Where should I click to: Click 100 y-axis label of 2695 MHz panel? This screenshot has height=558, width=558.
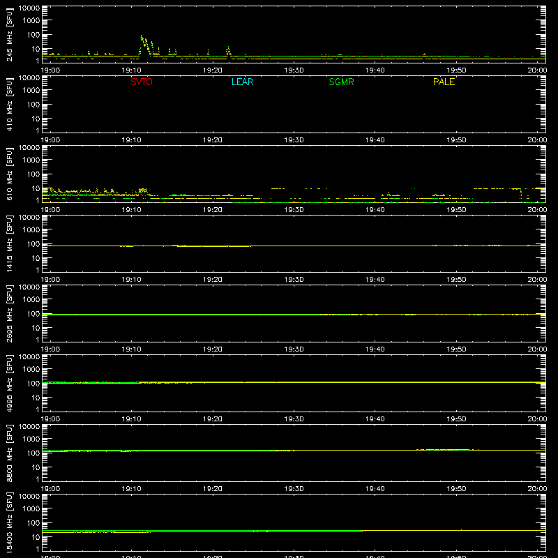point(33,314)
